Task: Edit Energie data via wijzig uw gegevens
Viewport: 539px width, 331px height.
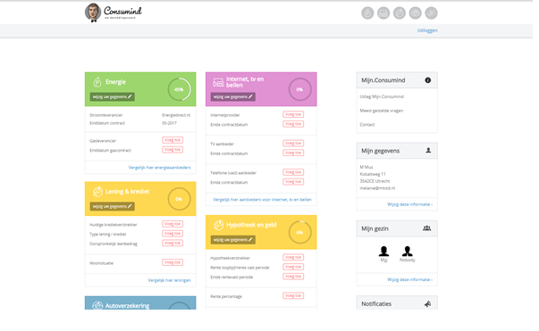Action: coord(112,96)
